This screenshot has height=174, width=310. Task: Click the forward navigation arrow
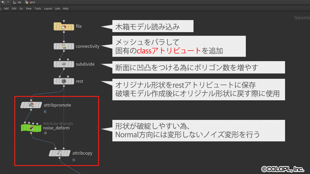(8, 2)
